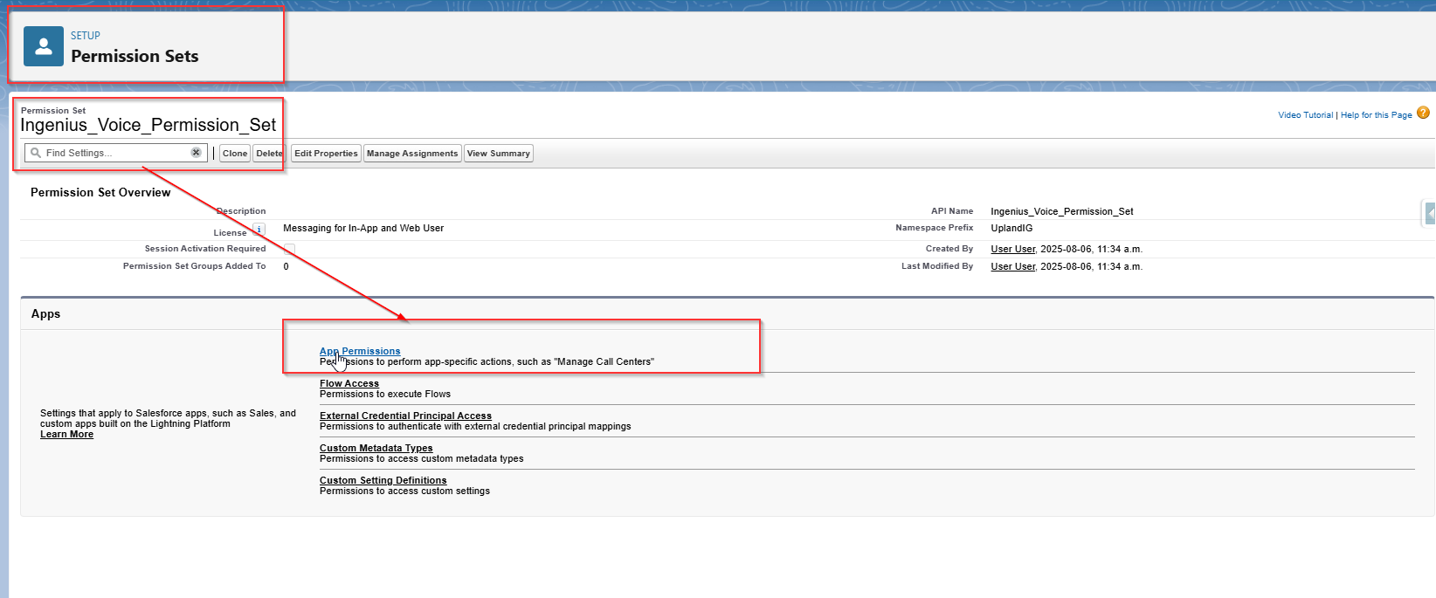Open the Flow Access settings link

(349, 383)
